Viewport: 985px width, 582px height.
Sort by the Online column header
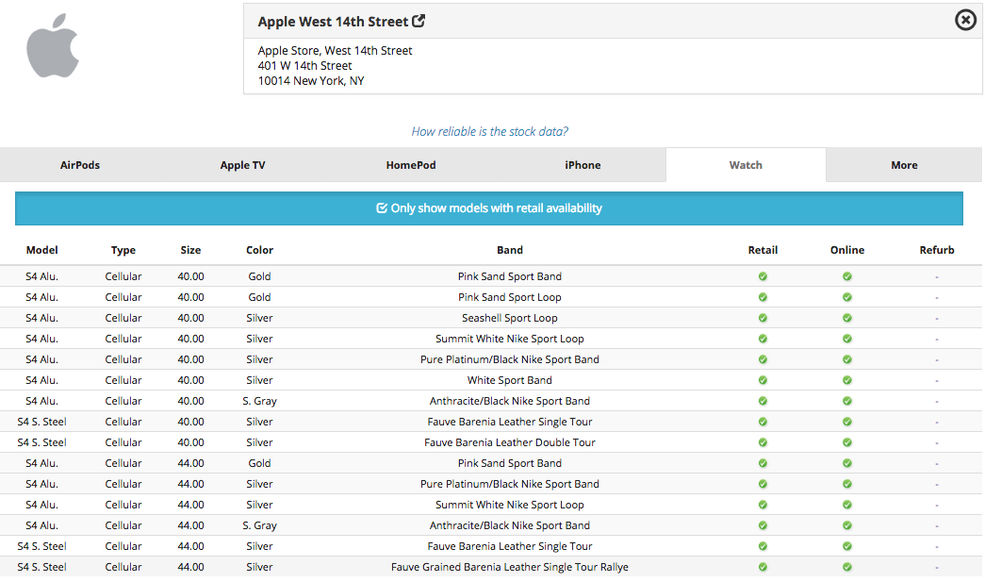click(846, 250)
